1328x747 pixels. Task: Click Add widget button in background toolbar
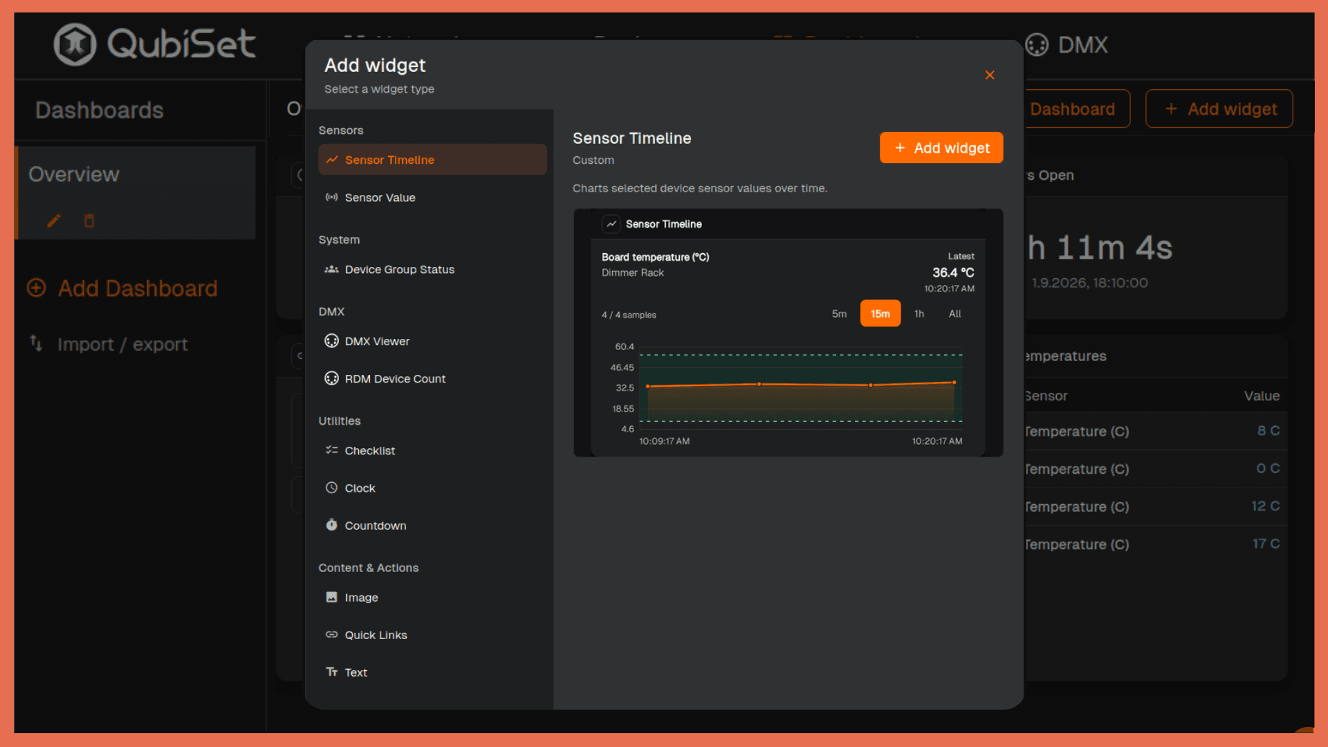click(x=1219, y=109)
